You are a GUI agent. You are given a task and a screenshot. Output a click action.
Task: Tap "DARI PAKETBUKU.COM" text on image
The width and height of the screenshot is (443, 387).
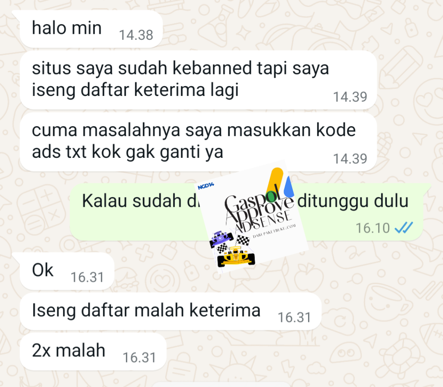click(x=274, y=231)
